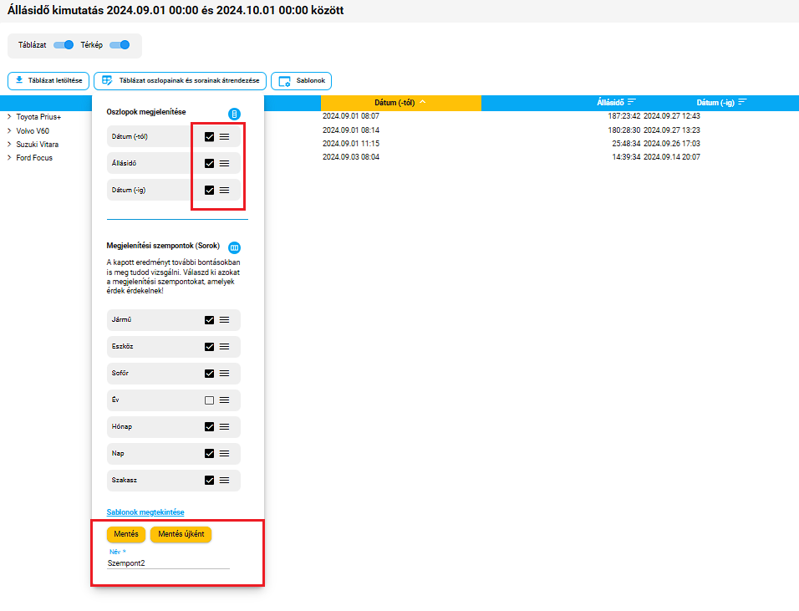Click the Dátum (-tól) column header
The image size is (799, 611).
[396, 102]
